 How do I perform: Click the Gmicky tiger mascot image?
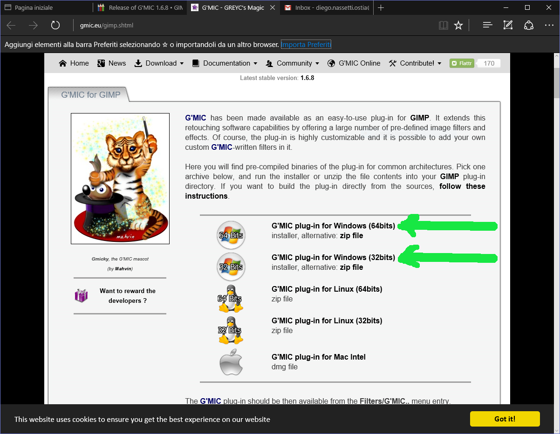pos(120,179)
